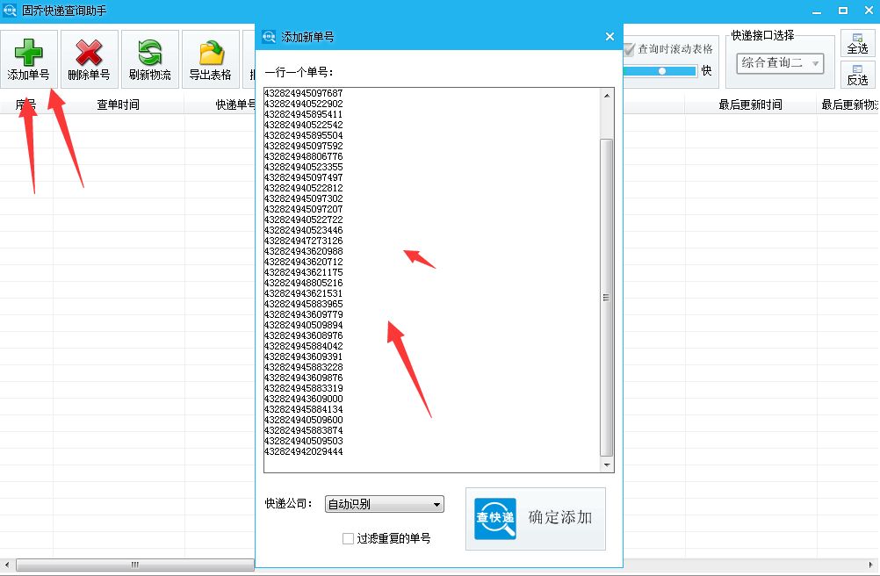Click tracking number 432824940509503

pyautogui.click(x=304, y=441)
